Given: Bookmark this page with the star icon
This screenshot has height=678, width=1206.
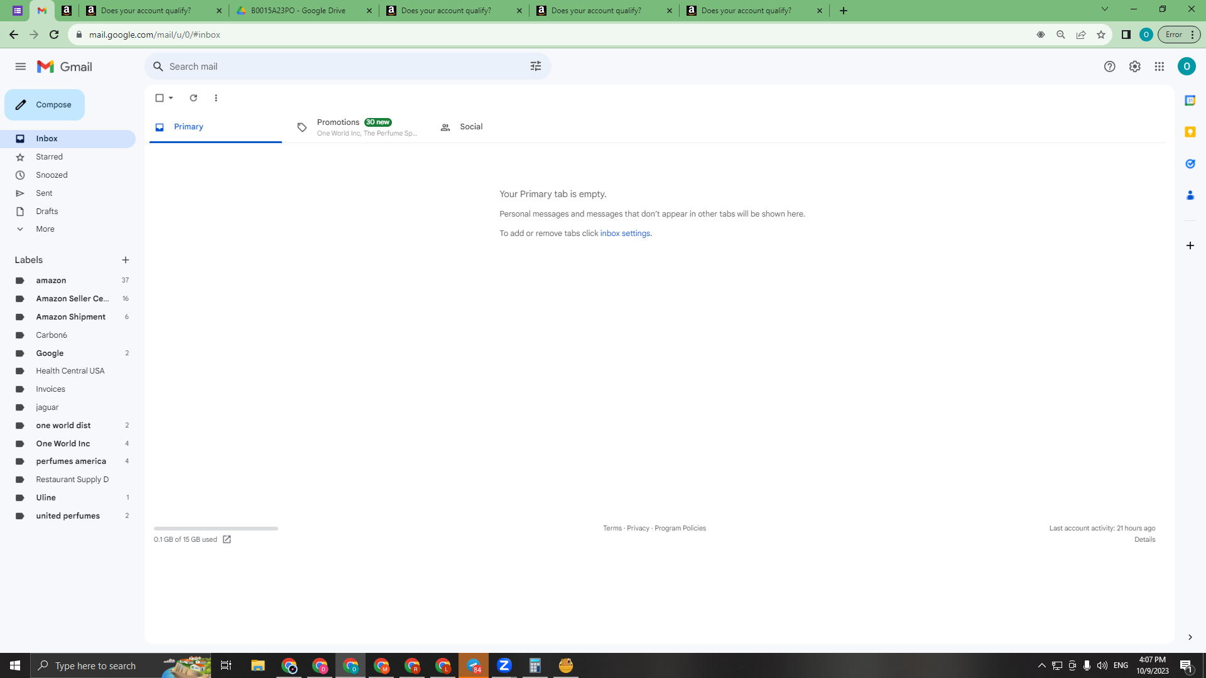Looking at the screenshot, I should pyautogui.click(x=1101, y=35).
